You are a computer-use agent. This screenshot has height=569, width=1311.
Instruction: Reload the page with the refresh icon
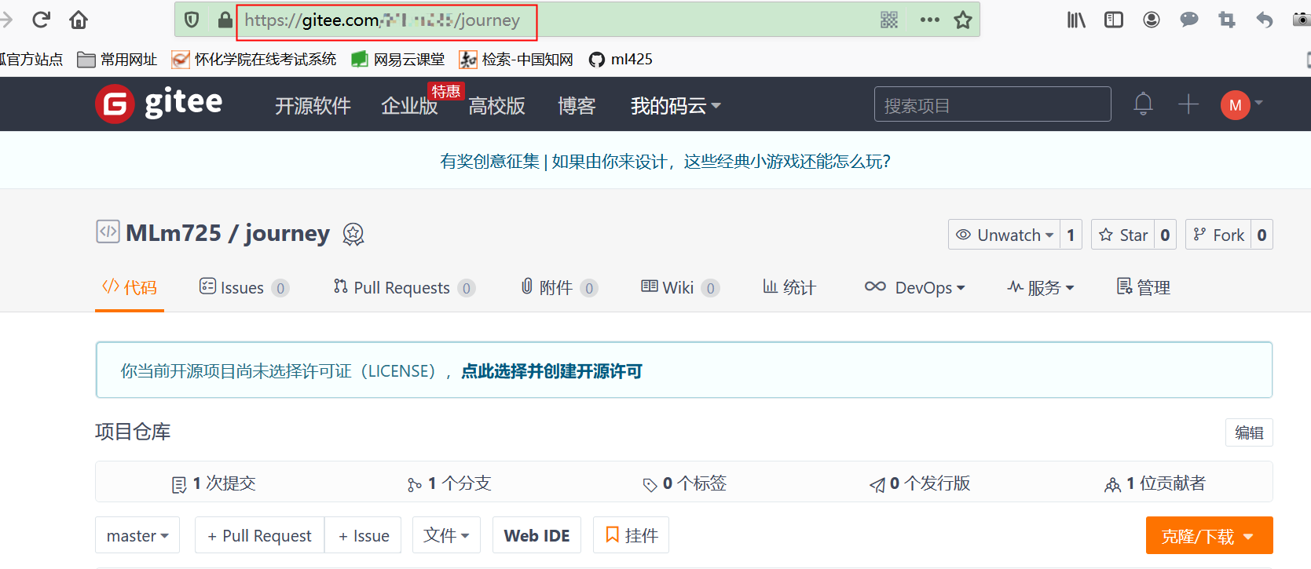click(41, 20)
